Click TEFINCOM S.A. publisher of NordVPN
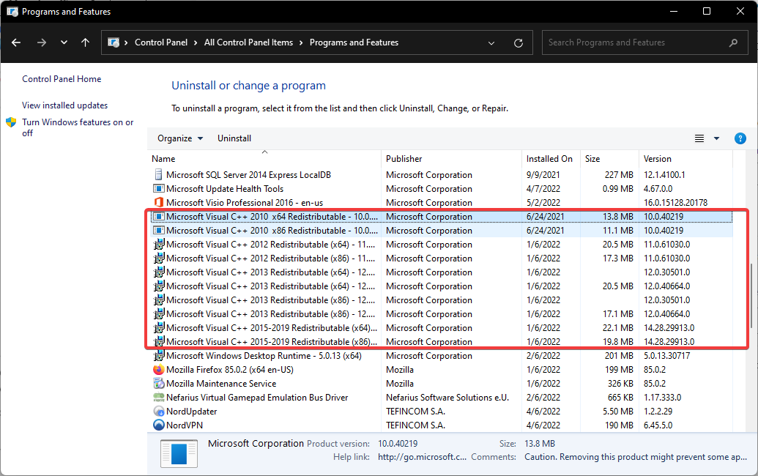Viewport: 758px width, 476px height. (x=415, y=425)
